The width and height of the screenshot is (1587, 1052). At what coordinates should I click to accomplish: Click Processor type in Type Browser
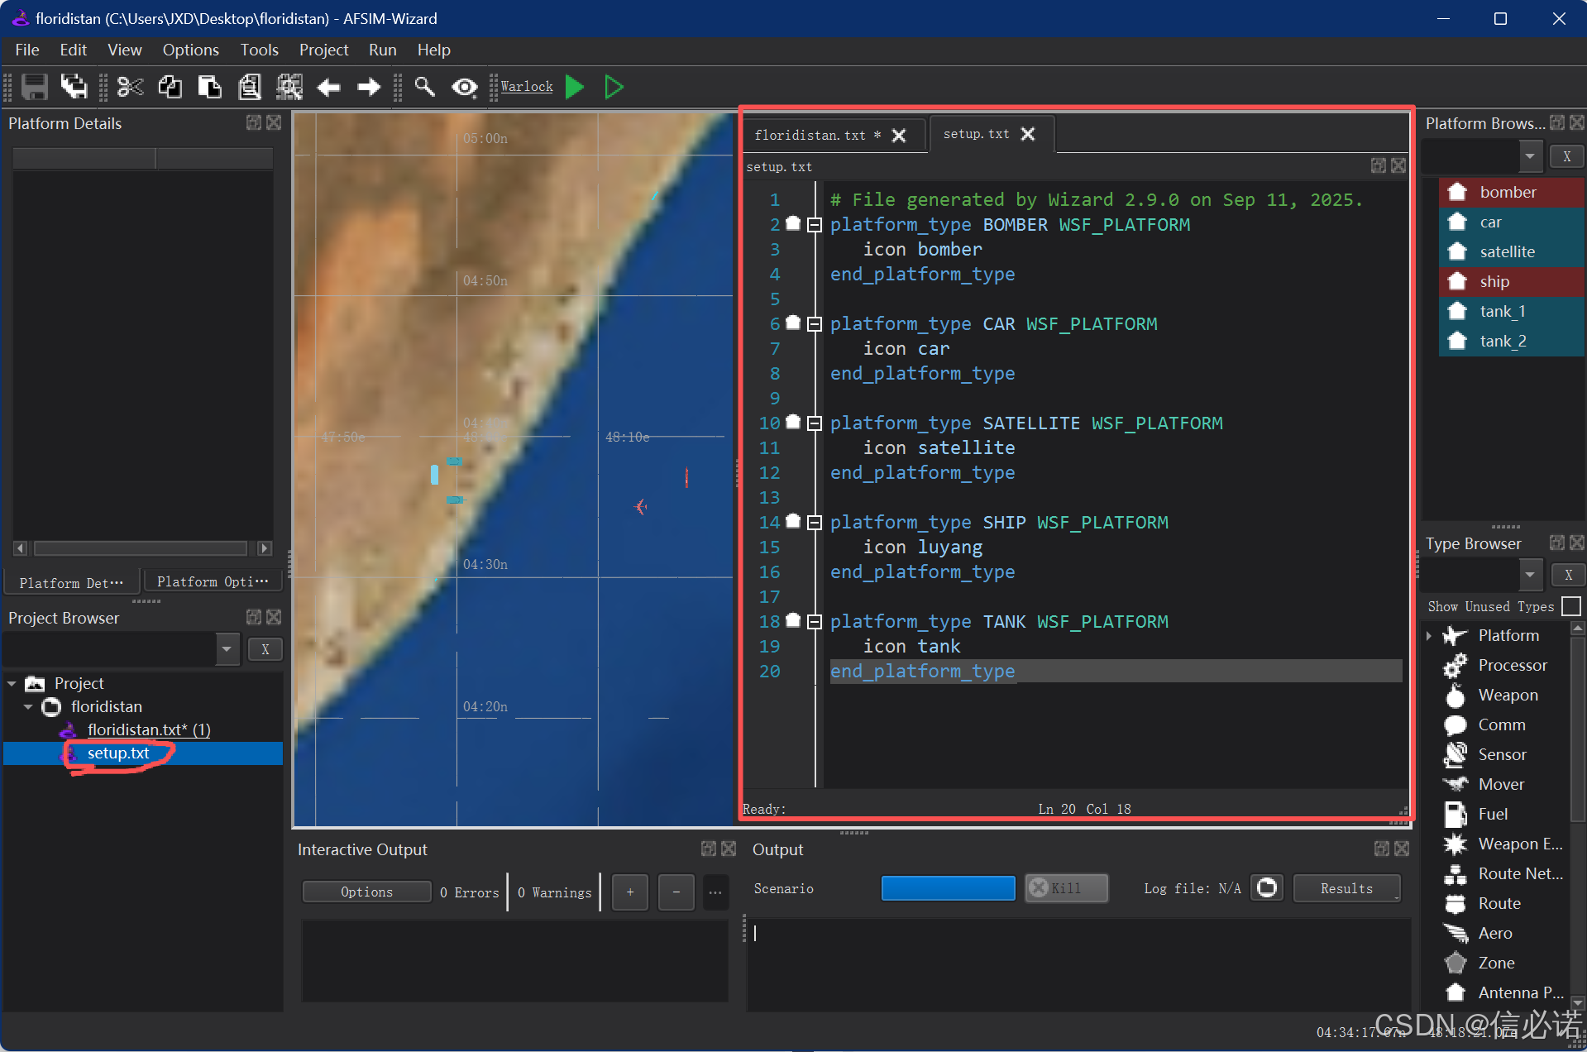point(1512,665)
